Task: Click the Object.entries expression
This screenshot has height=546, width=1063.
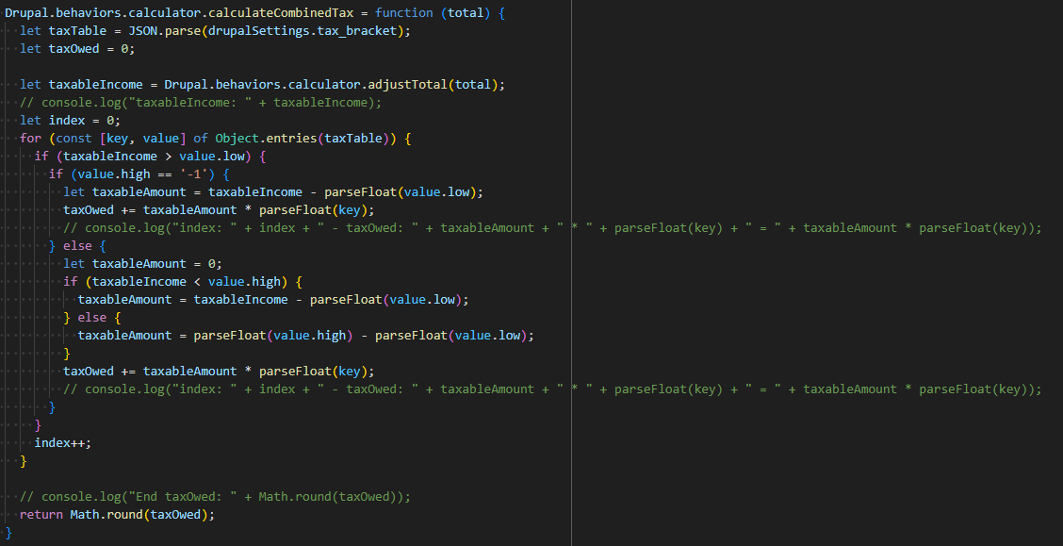Action: coord(269,138)
